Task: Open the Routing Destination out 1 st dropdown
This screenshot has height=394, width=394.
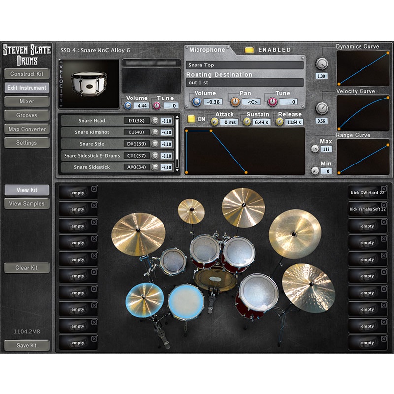Action: click(x=244, y=83)
